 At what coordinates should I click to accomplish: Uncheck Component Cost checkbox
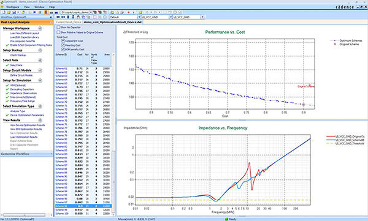(63, 40)
